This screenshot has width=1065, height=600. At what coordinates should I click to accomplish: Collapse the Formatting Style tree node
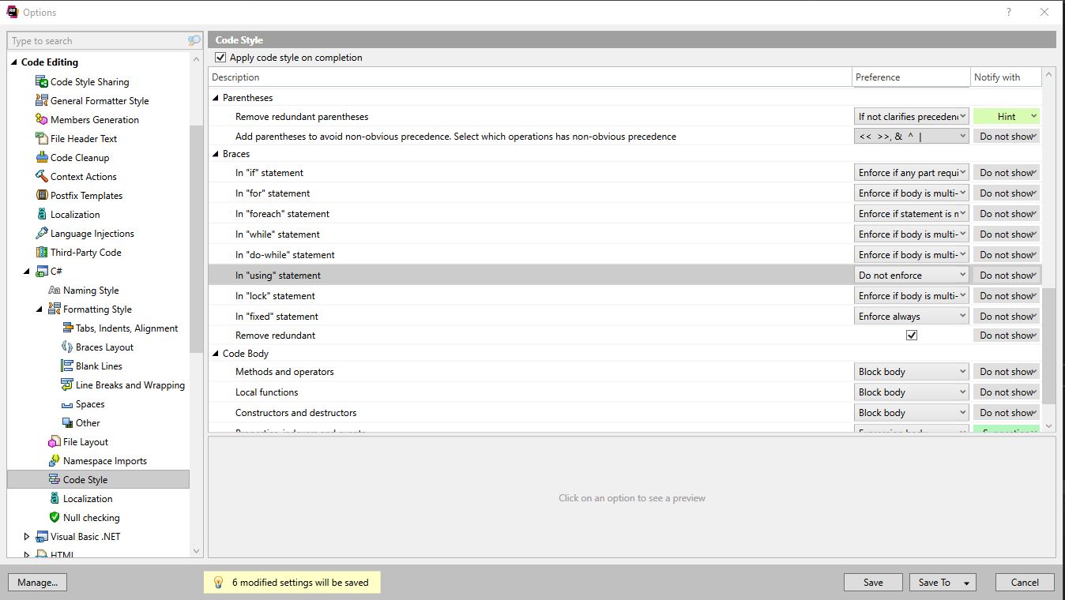tap(40, 309)
